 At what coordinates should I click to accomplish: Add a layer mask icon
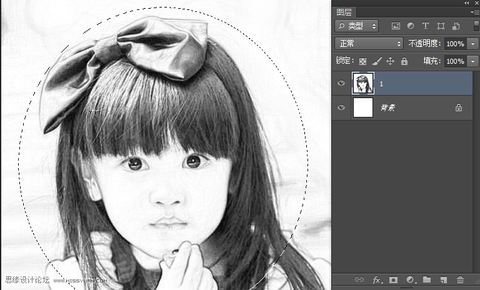click(393, 279)
